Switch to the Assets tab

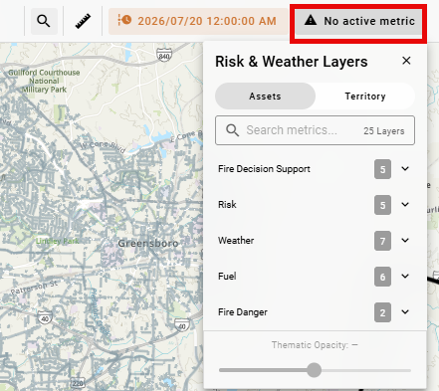265,97
